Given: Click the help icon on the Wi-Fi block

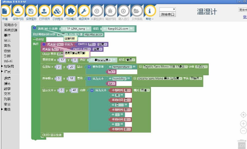Looking at the screenshot, I should (x=35, y=28).
